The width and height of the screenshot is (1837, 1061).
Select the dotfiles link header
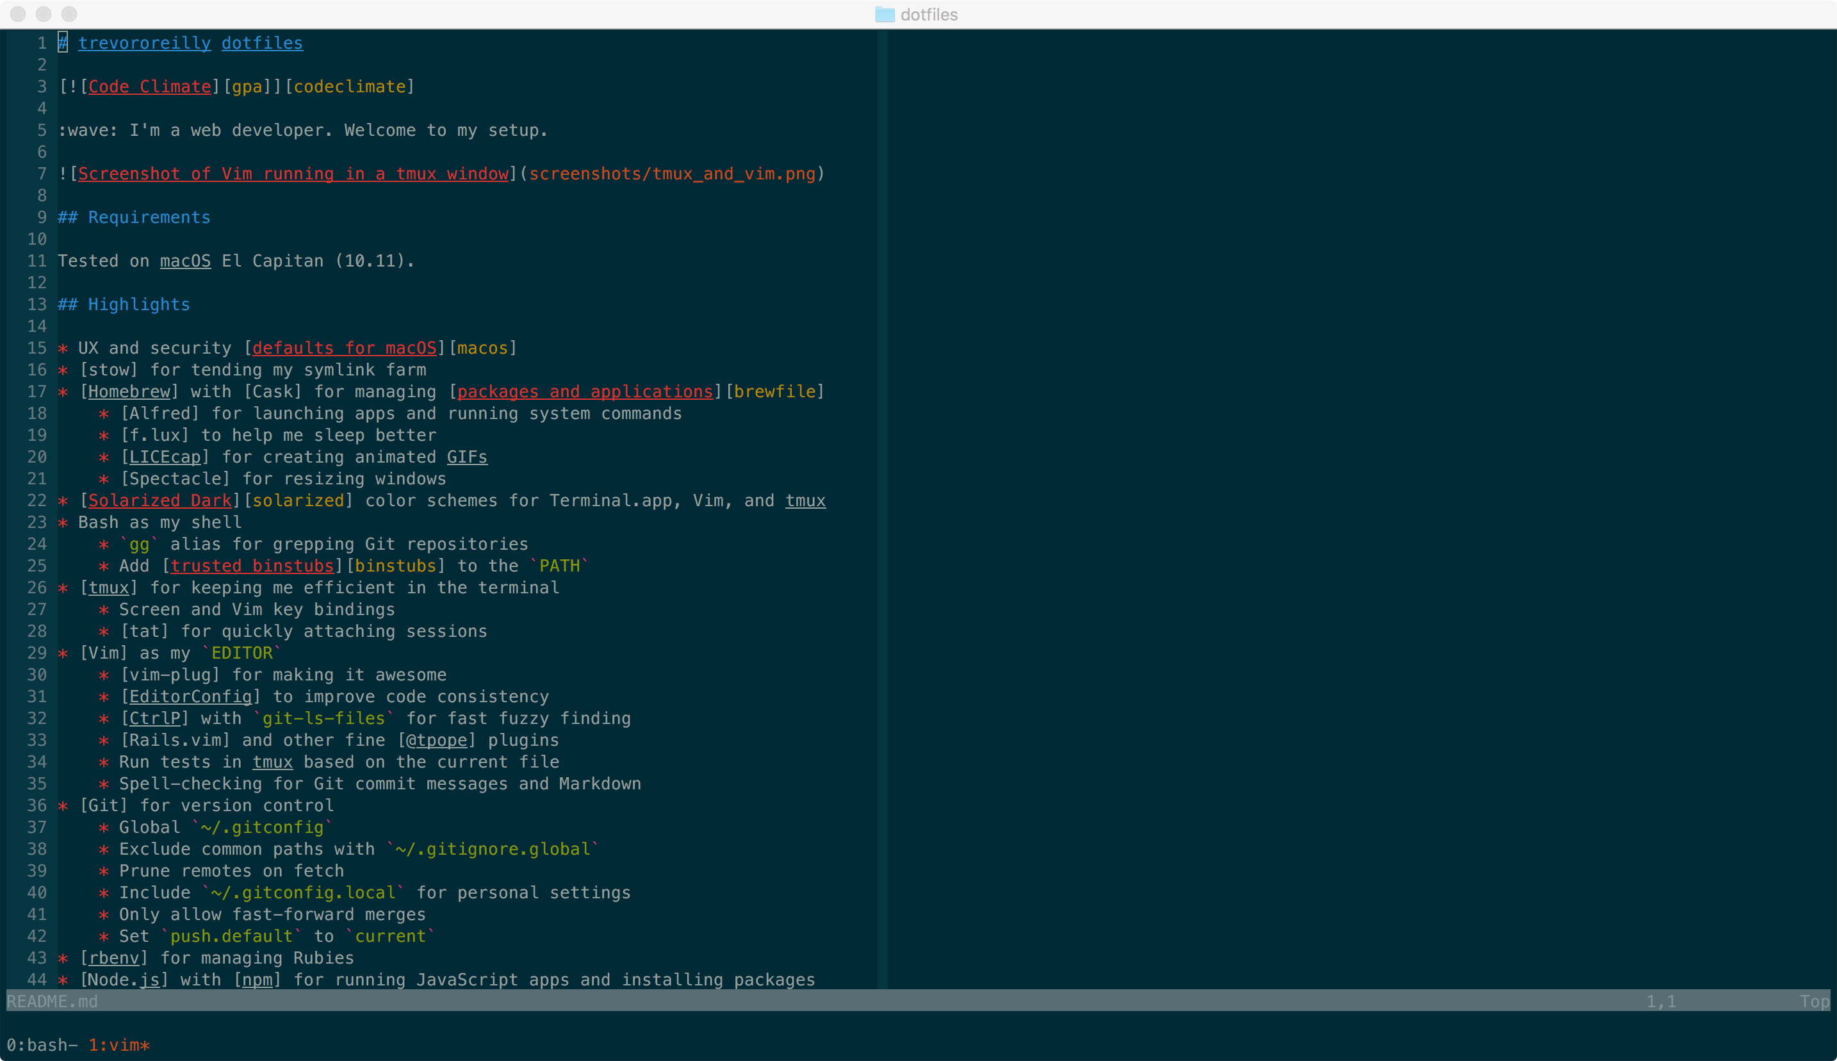261,42
